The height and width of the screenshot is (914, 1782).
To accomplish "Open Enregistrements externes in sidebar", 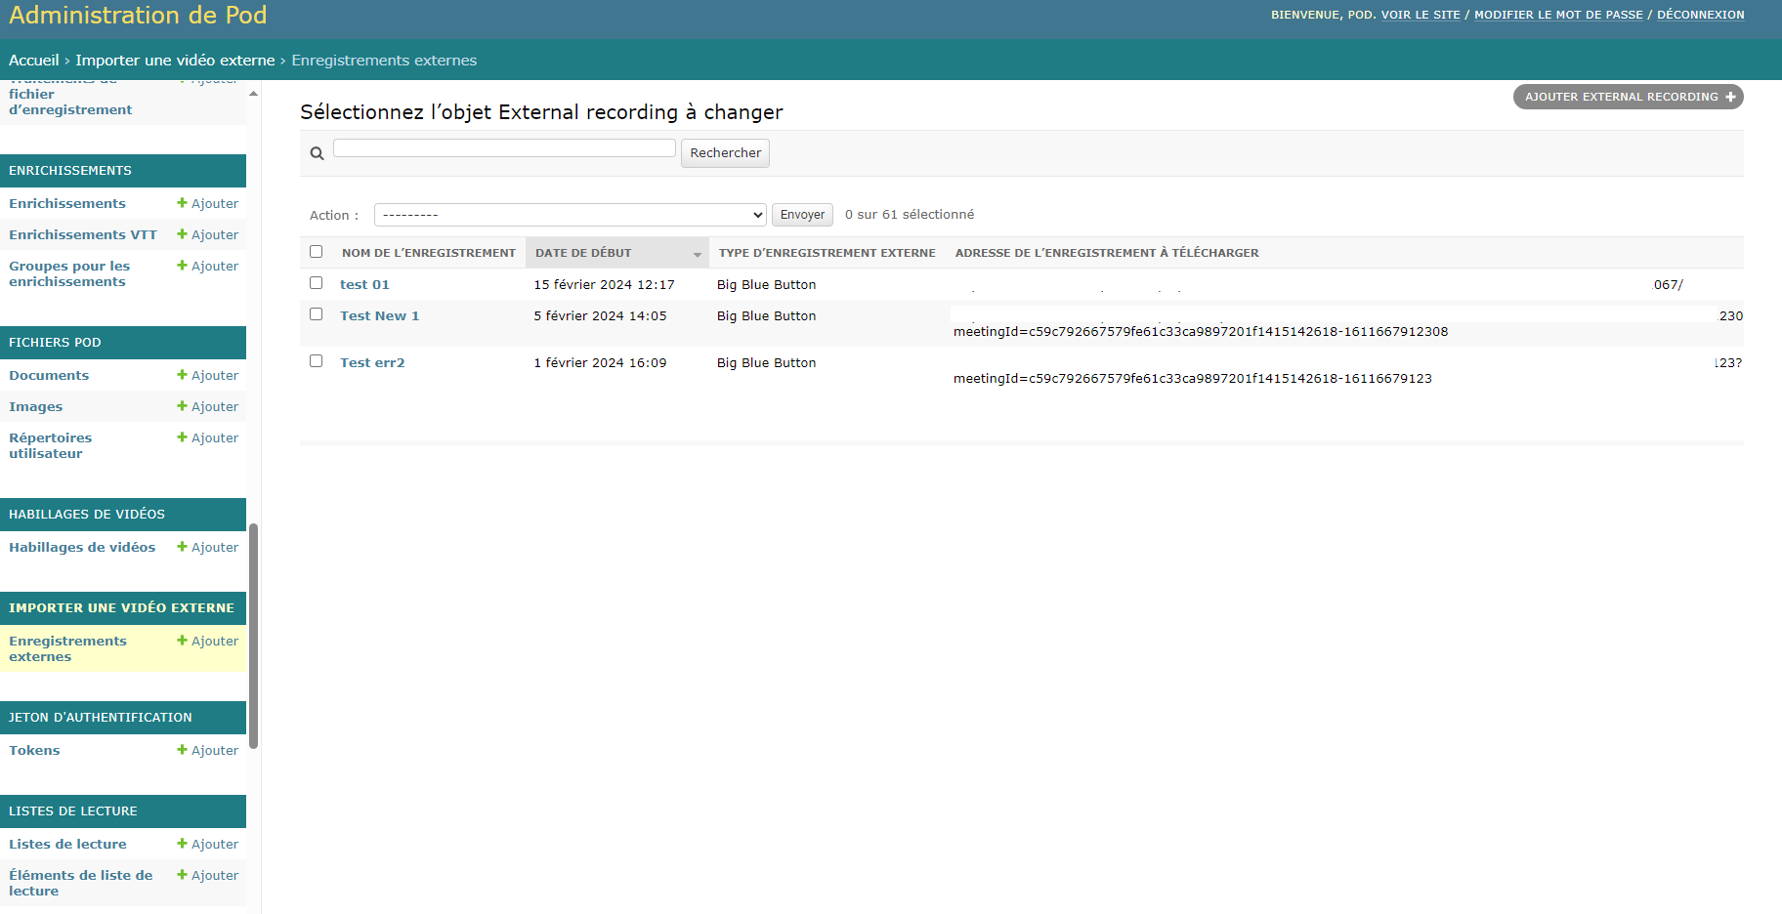I will click(67, 648).
